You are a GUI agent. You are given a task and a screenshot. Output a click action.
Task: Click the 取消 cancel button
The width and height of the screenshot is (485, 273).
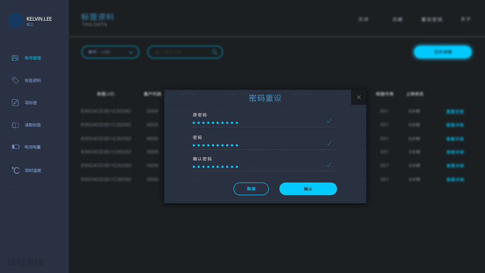(x=251, y=189)
